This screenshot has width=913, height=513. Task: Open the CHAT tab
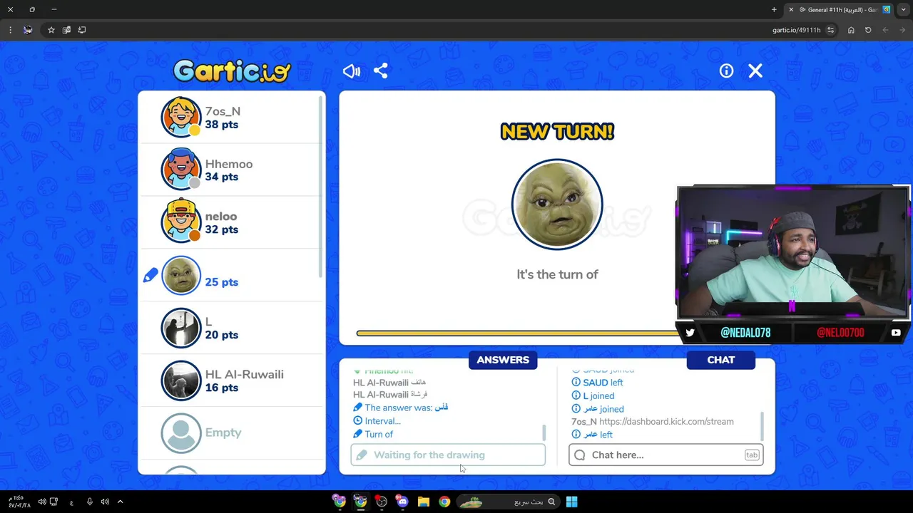tap(720, 360)
